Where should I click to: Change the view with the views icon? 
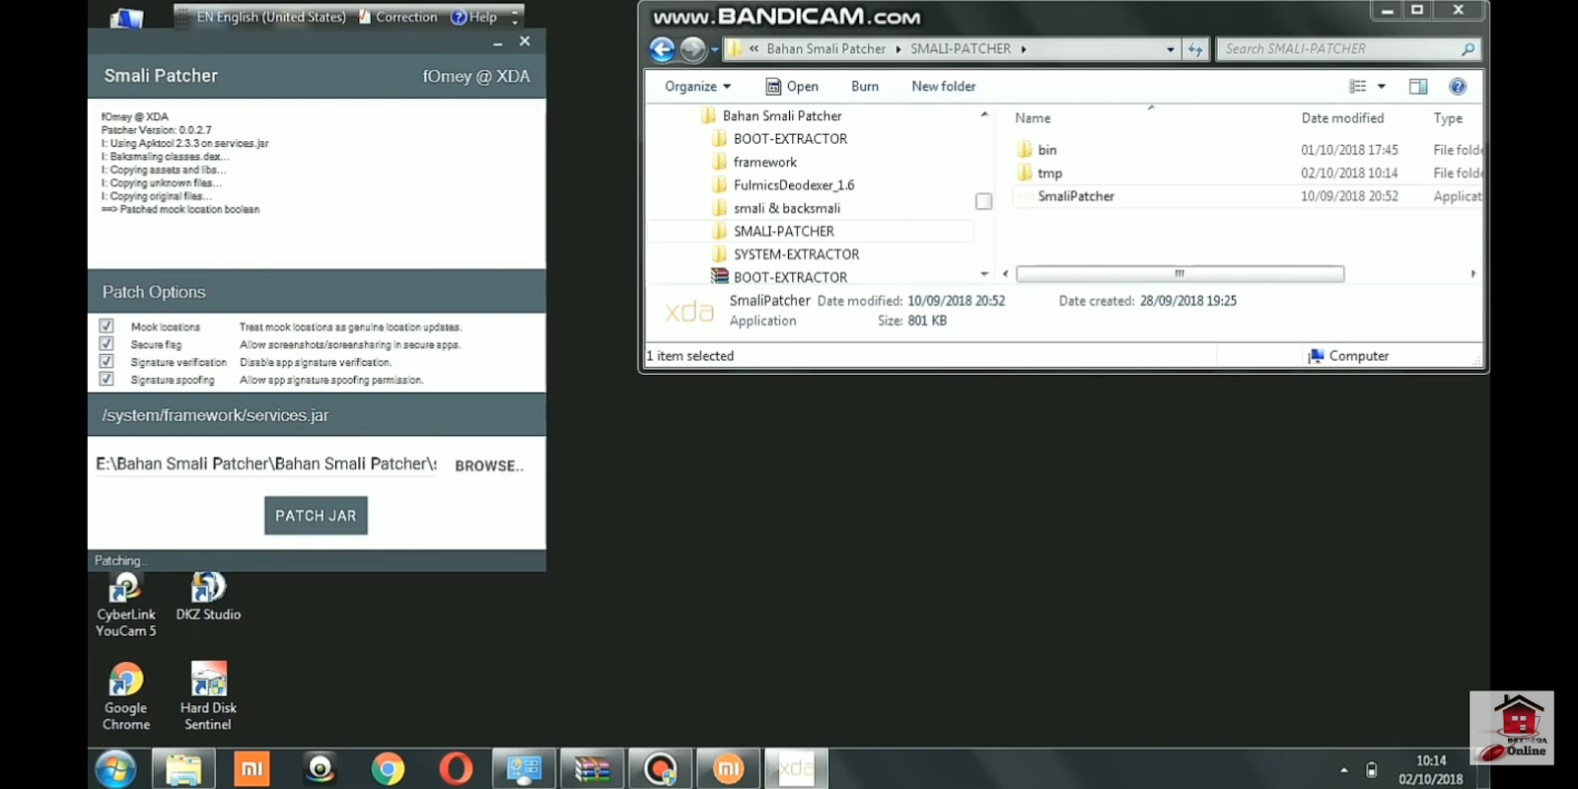pos(1358,87)
